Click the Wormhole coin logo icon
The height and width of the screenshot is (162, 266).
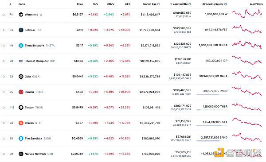[21, 15]
